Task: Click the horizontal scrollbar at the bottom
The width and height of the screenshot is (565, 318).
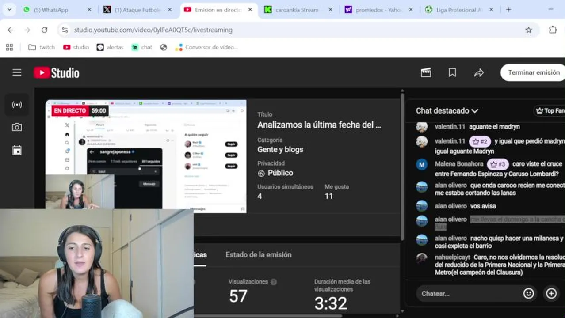Action: 268,315
